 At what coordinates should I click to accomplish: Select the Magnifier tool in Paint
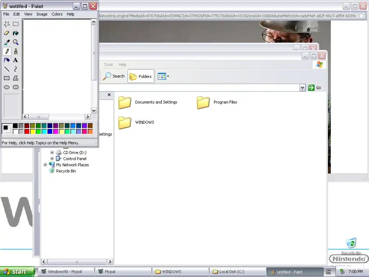click(x=16, y=42)
